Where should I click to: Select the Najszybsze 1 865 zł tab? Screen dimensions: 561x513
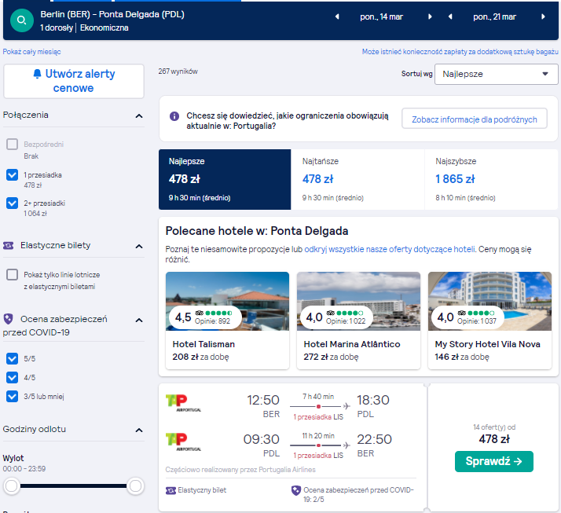491,179
